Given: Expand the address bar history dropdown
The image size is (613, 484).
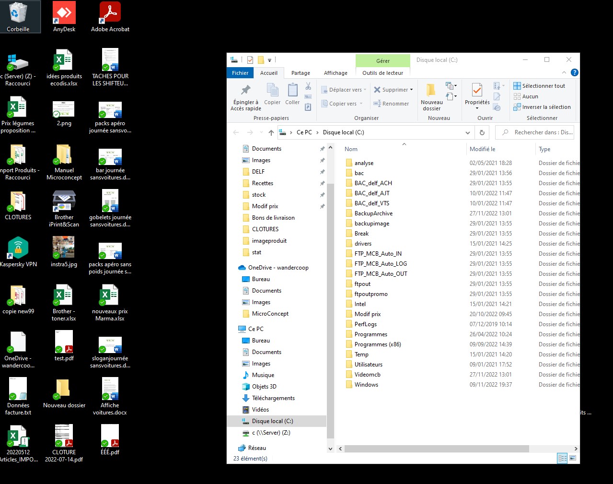Looking at the screenshot, I should coord(468,132).
